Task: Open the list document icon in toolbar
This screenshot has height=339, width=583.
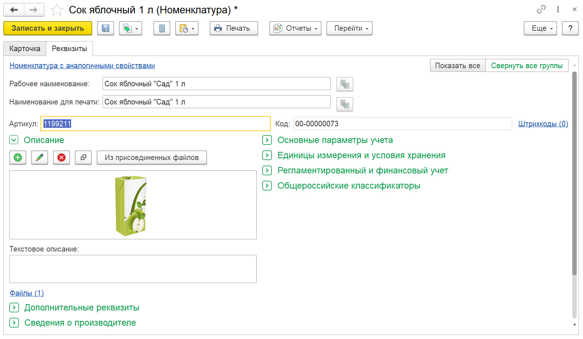Action: [x=162, y=28]
